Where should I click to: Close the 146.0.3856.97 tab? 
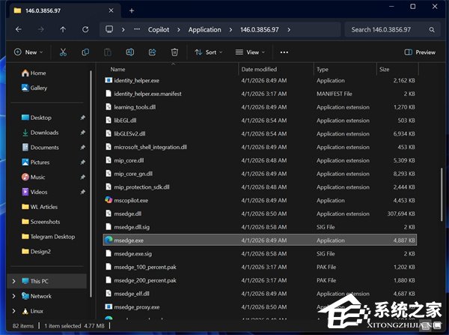coord(111,10)
